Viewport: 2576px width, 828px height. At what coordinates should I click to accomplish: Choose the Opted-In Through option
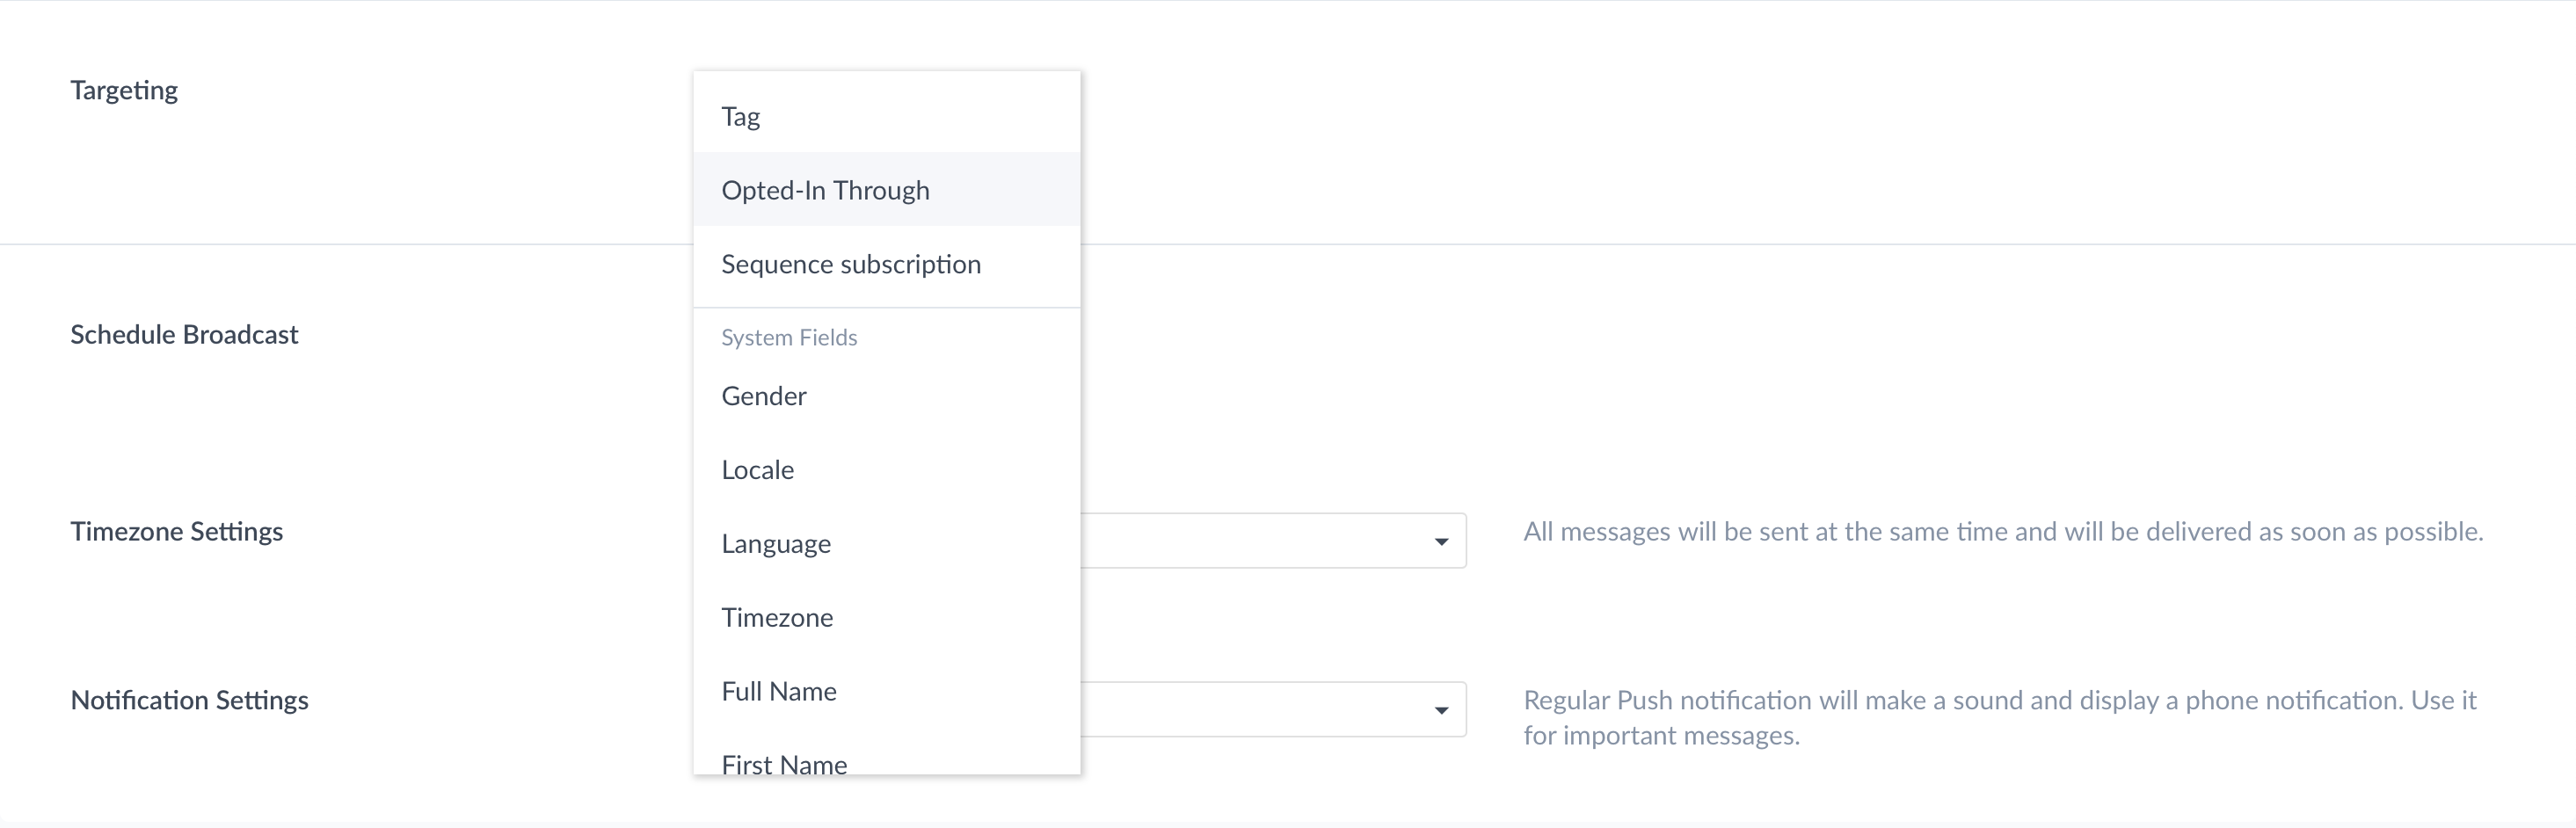pos(886,189)
